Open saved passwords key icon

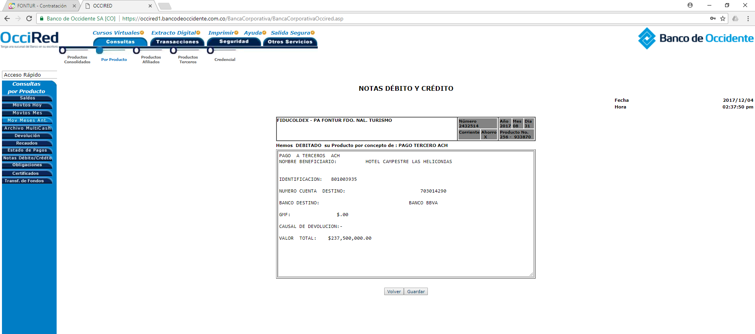coord(713,18)
